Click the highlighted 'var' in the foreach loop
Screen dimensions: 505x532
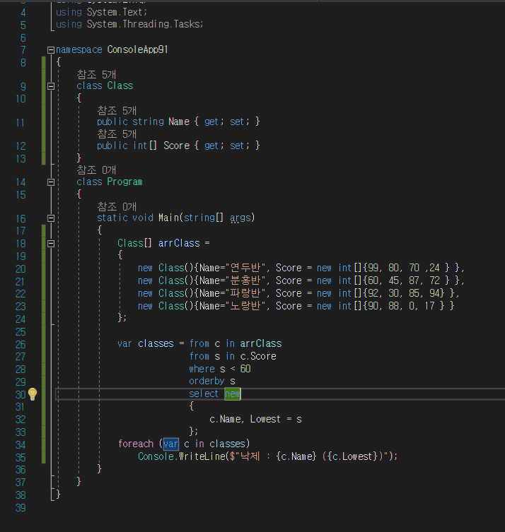tap(171, 444)
